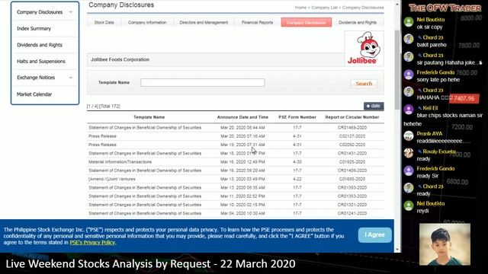488x274 pixels.
Task: Click Nel Bautista avatar beside 'ok sir copy'
Action: 409,22
